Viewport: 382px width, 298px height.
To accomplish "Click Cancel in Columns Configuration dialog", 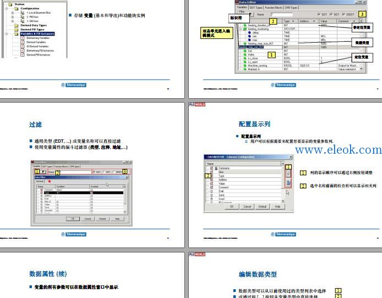I will pyautogui.click(x=247, y=207).
